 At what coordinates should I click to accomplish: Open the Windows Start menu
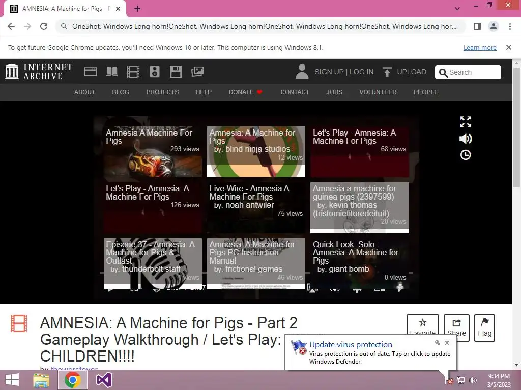pyautogui.click(x=12, y=380)
